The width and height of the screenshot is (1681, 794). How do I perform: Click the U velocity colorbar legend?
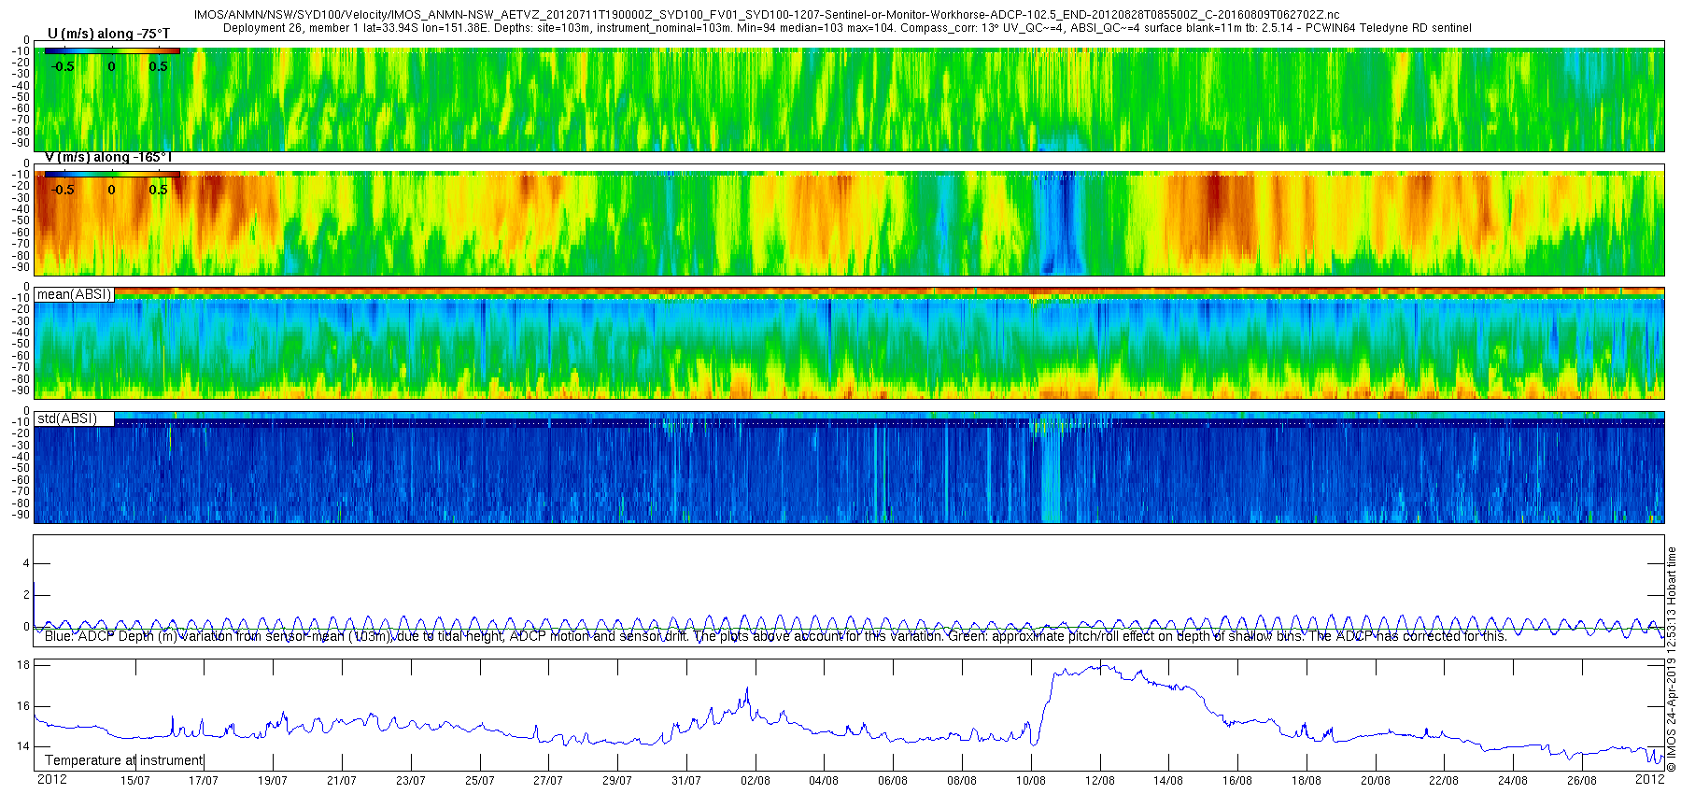(112, 50)
